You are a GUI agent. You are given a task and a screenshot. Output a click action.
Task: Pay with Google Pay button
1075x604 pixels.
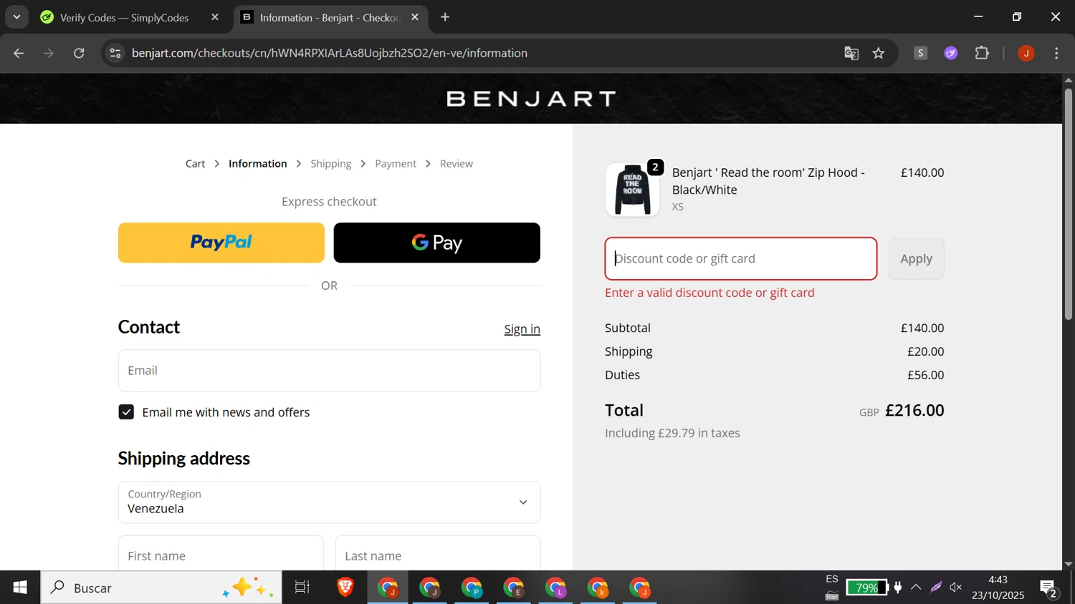(437, 243)
